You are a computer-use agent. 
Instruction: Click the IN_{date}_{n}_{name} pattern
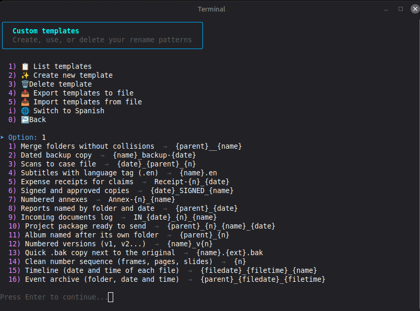point(175,217)
